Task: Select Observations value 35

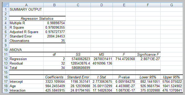Action: (x=54, y=41)
